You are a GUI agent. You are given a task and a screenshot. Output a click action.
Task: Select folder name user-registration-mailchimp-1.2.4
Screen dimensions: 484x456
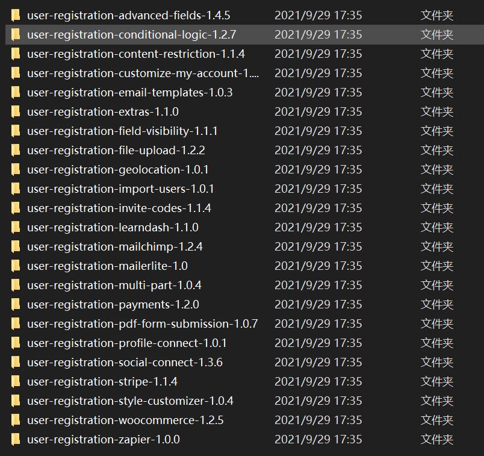point(115,246)
